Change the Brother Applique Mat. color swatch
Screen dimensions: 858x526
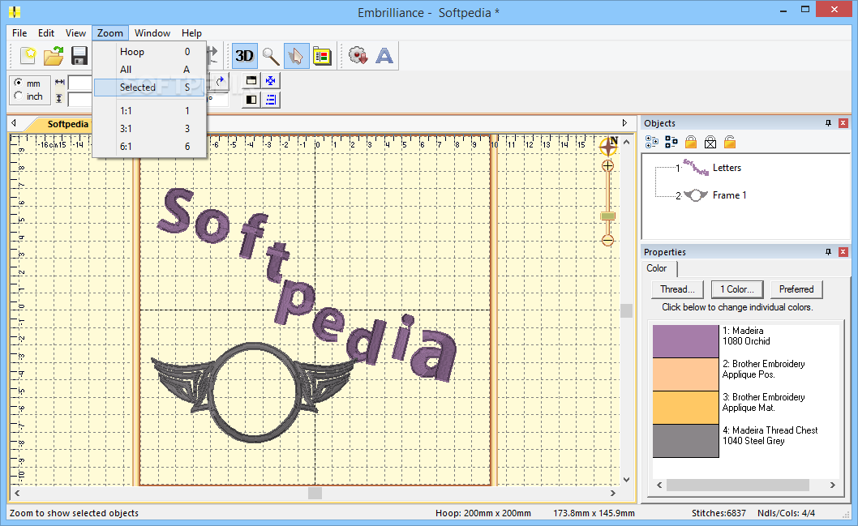tap(685, 408)
